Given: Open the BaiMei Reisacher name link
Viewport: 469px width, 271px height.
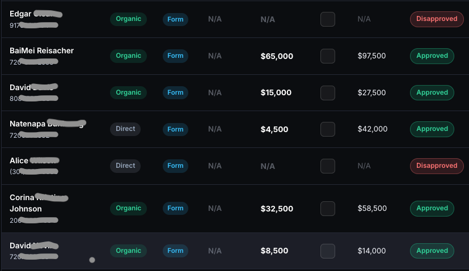Looking at the screenshot, I should click(41, 50).
